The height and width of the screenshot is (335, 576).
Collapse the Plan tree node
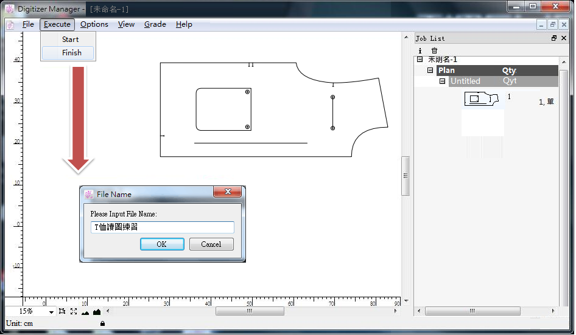(430, 71)
